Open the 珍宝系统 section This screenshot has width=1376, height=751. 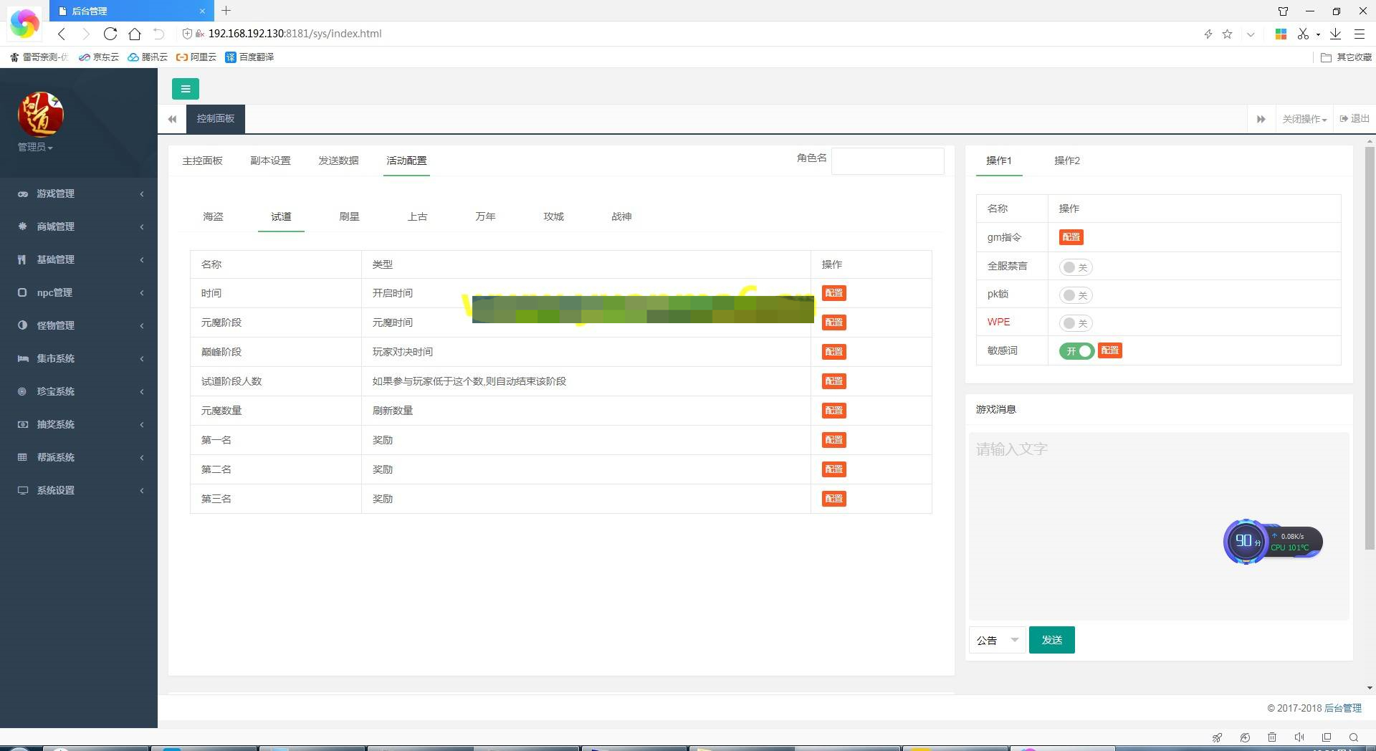(x=56, y=391)
